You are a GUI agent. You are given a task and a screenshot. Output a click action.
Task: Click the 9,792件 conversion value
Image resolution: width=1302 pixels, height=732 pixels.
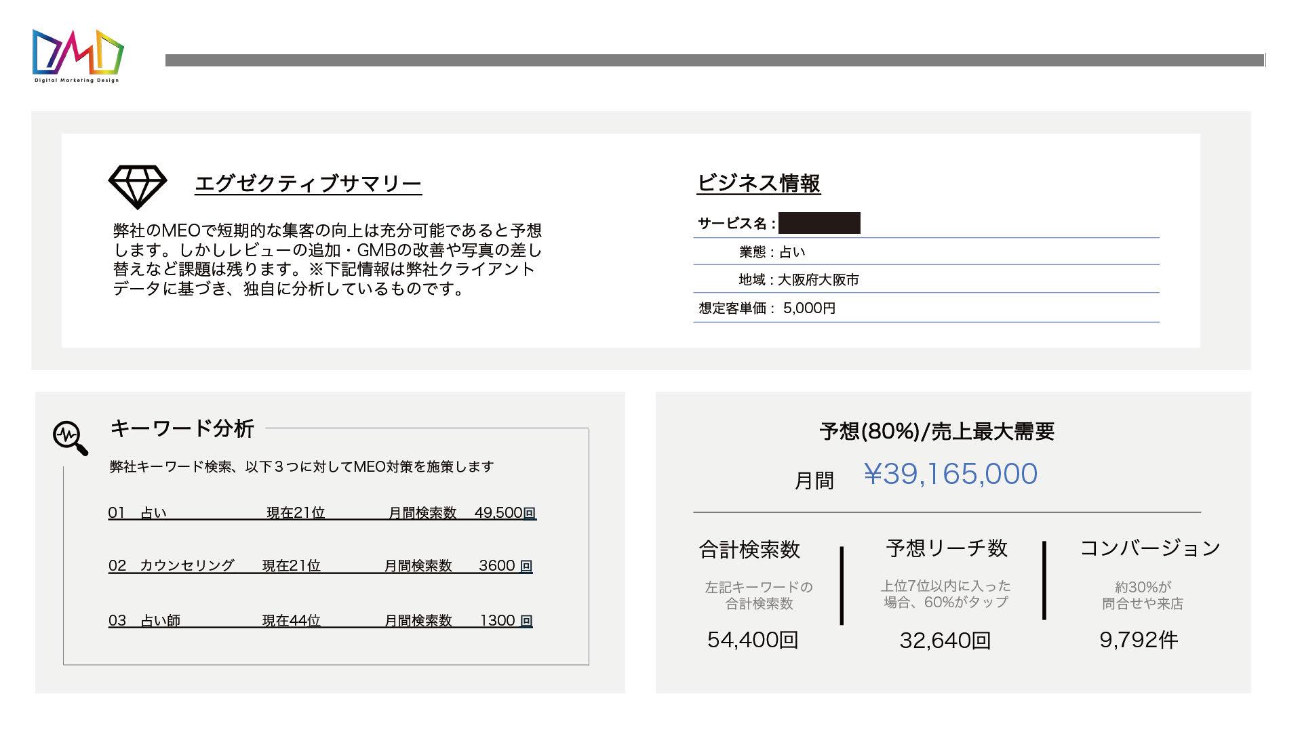(x=1138, y=640)
